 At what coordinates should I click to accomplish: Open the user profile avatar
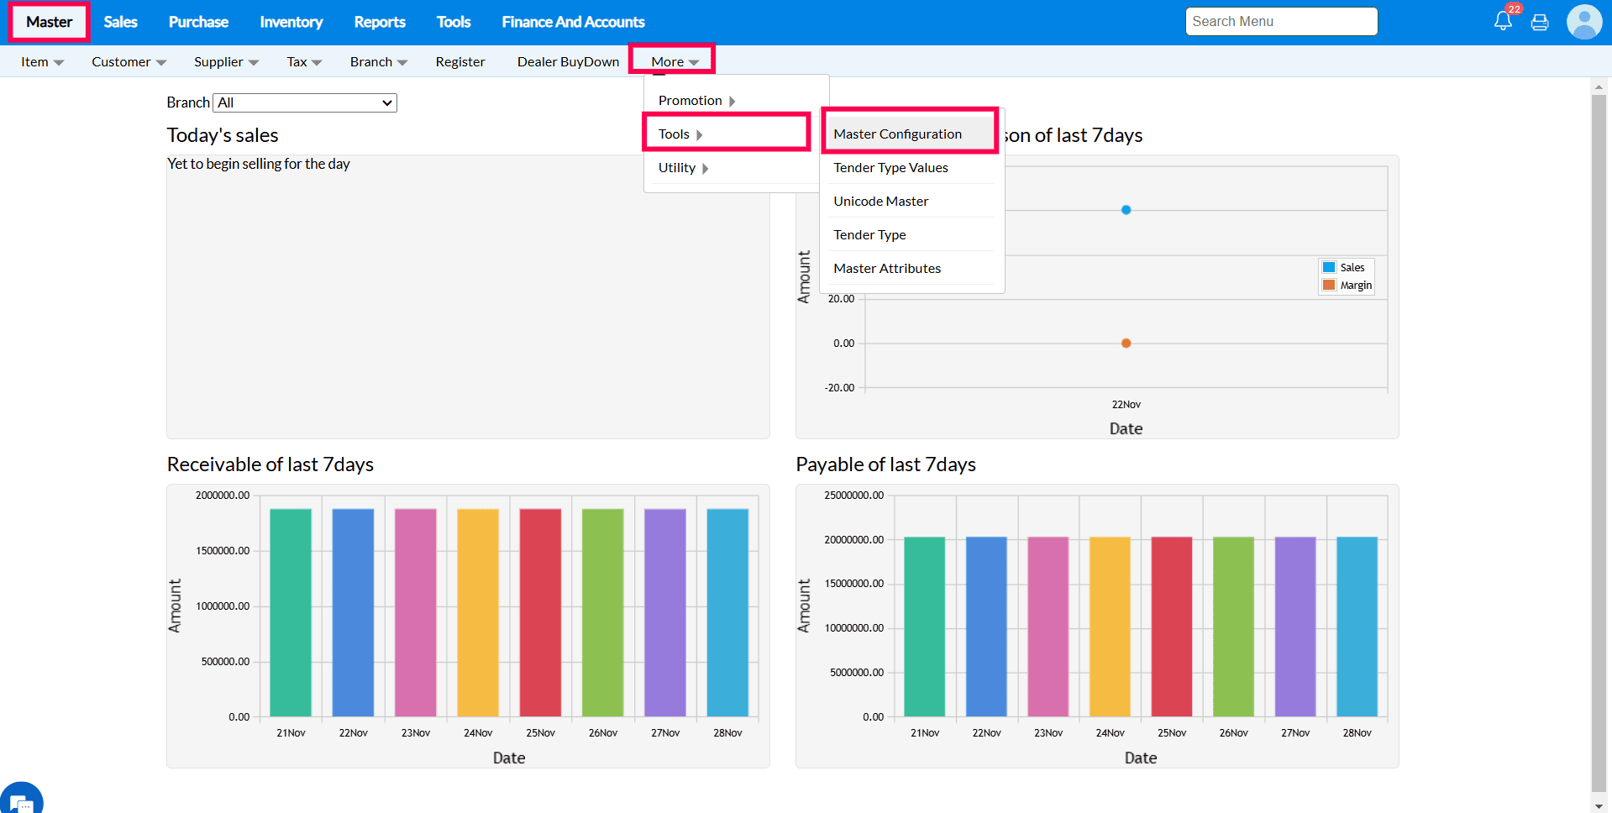pos(1583,22)
